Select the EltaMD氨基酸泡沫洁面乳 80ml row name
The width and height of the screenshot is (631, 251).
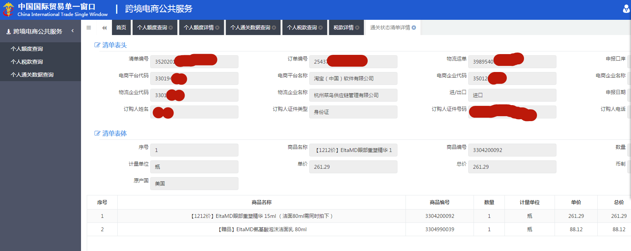[x=261, y=229]
